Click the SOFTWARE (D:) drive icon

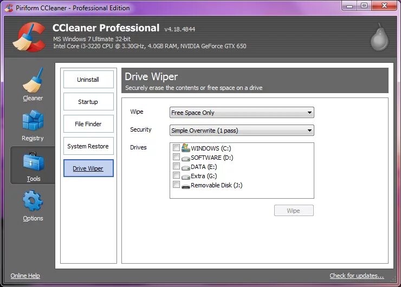[x=186, y=159]
